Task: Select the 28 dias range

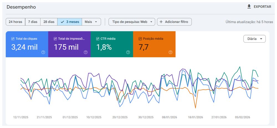Action: point(49,22)
